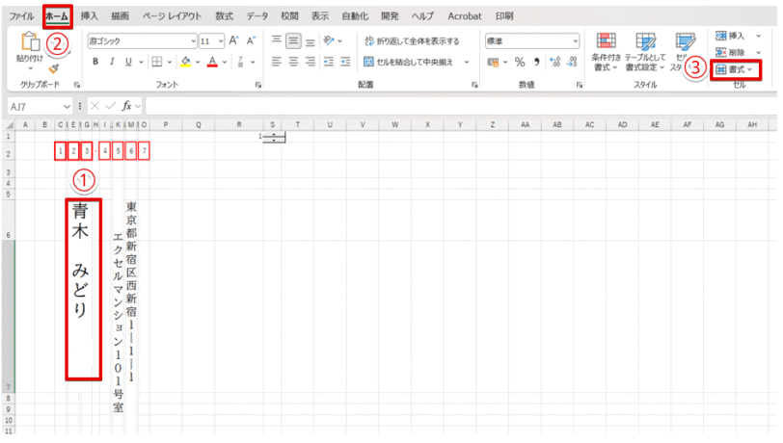Decrease decimal places
The height and width of the screenshot is (443, 783).
pos(572,62)
